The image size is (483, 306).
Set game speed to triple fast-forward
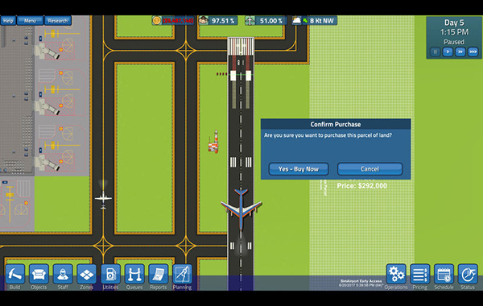pos(473,52)
